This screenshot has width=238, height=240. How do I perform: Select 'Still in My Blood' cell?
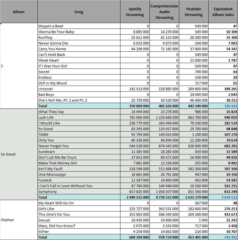click(79, 83)
